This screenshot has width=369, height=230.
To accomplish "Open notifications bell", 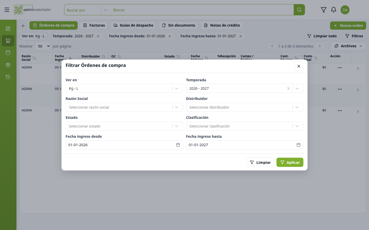I will pyautogui.click(x=334, y=10).
